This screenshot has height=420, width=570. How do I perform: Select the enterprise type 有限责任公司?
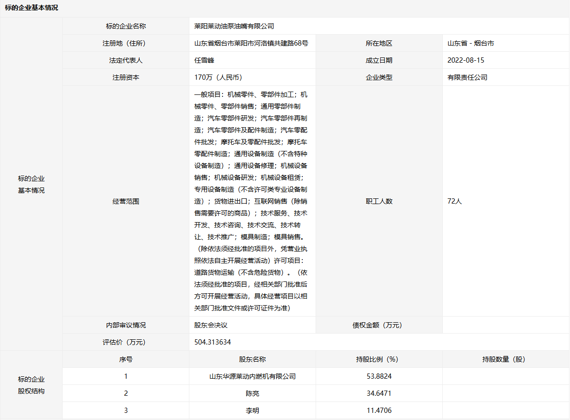pos(467,77)
